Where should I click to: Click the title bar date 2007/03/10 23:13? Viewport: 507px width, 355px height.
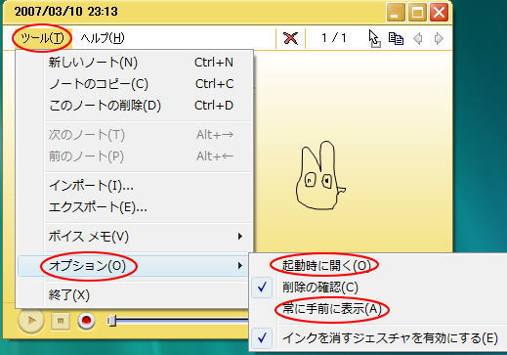click(66, 12)
